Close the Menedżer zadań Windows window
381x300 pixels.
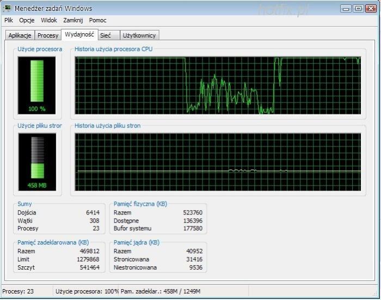point(370,8)
